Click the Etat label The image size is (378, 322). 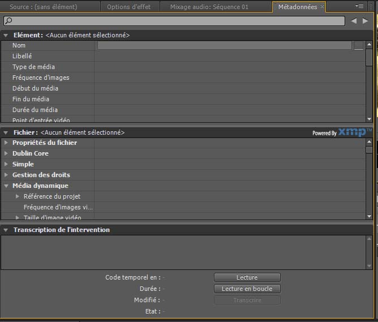click(153, 311)
